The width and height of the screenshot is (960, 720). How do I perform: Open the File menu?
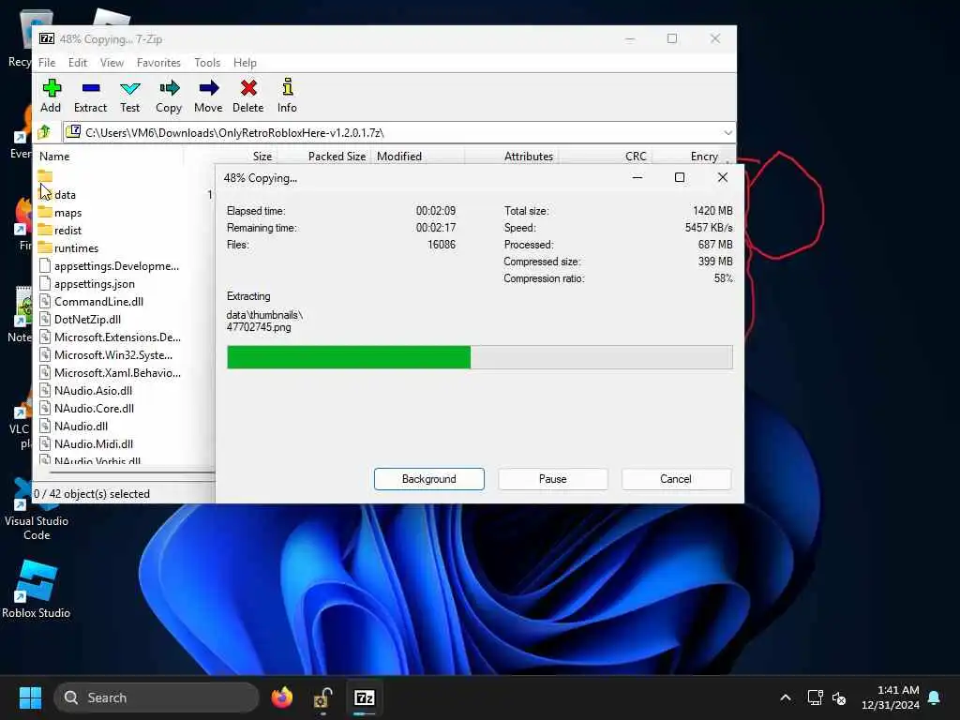point(47,63)
